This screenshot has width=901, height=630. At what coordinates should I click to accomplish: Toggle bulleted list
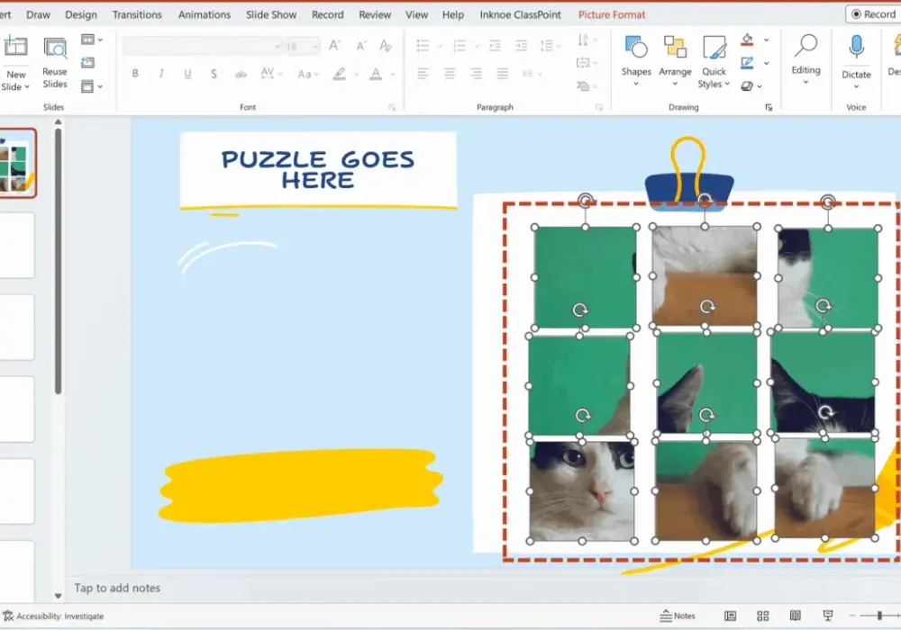[x=423, y=45]
